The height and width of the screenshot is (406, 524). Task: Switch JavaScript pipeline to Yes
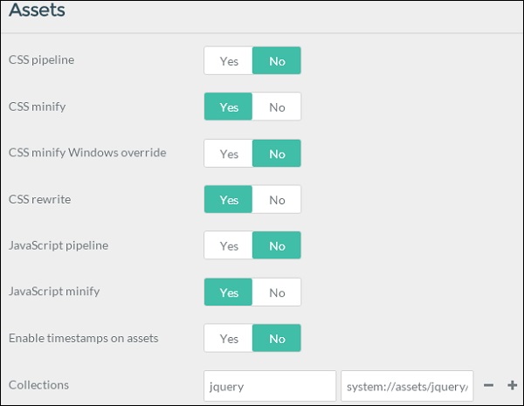229,246
